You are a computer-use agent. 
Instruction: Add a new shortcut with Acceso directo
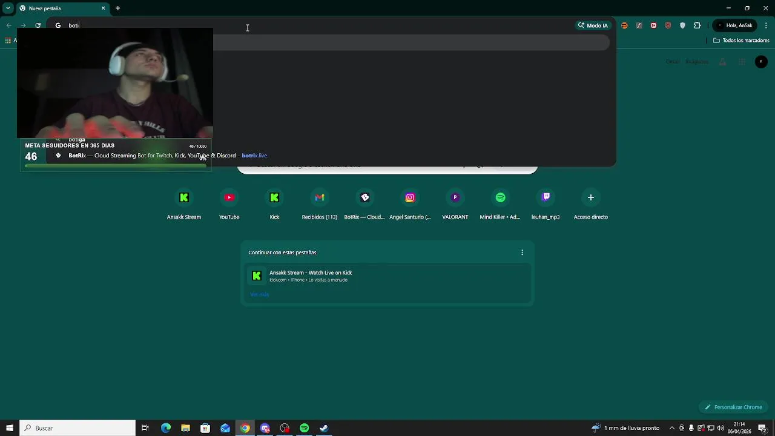coord(591,205)
